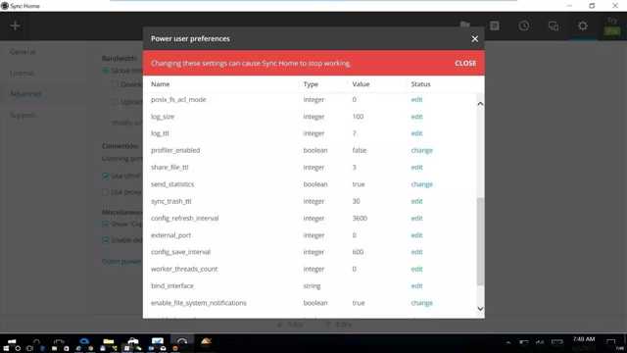
Task: Select the License tab in sidebar
Action: (22, 74)
